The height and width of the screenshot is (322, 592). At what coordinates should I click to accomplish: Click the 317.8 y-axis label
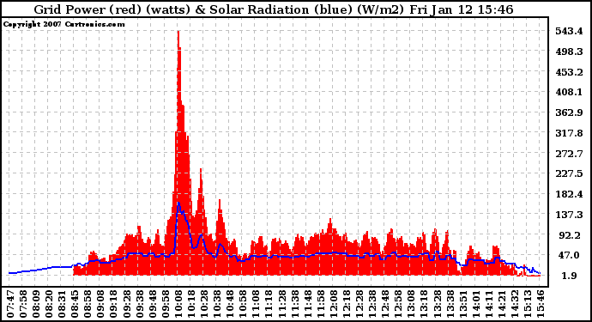[x=569, y=133]
